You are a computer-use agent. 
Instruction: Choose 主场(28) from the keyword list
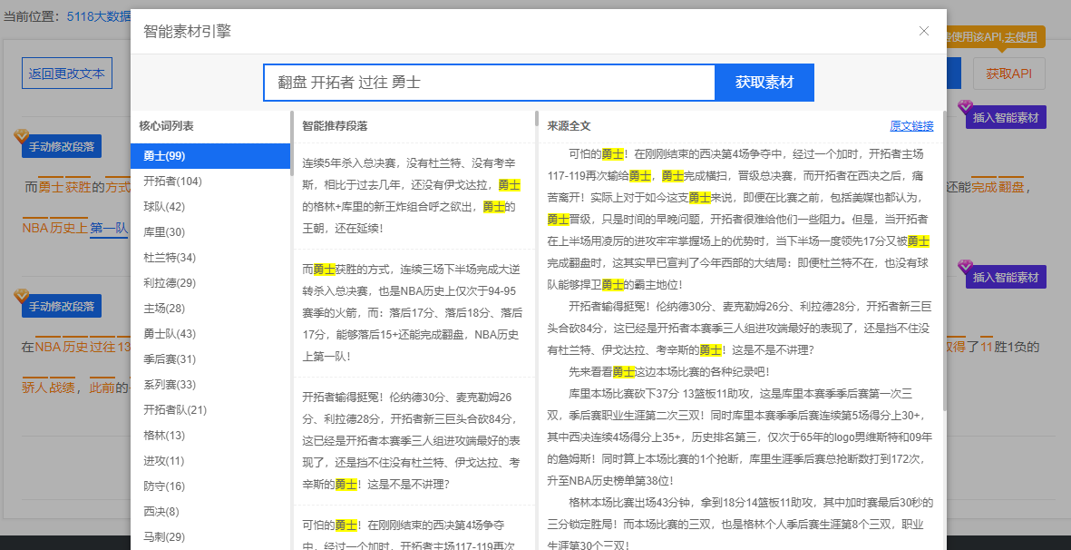(210, 309)
